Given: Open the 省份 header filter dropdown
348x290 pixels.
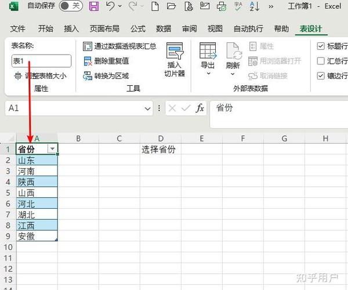Looking at the screenshot, I should click(52, 148).
